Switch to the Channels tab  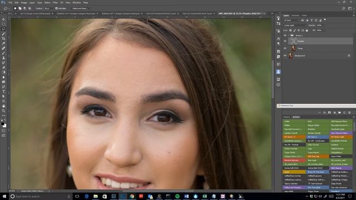[x=295, y=16]
